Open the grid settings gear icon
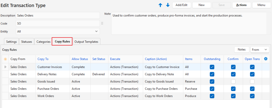Image resolution: width=272 pixels, height=108 pixels. pos(265,59)
